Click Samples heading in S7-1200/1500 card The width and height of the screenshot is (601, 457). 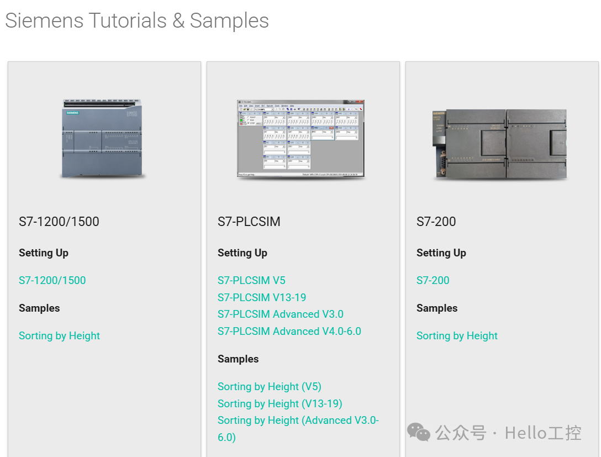tap(39, 308)
